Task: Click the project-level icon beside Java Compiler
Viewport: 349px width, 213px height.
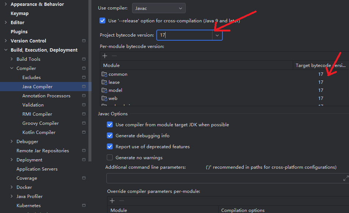Action: (84, 86)
